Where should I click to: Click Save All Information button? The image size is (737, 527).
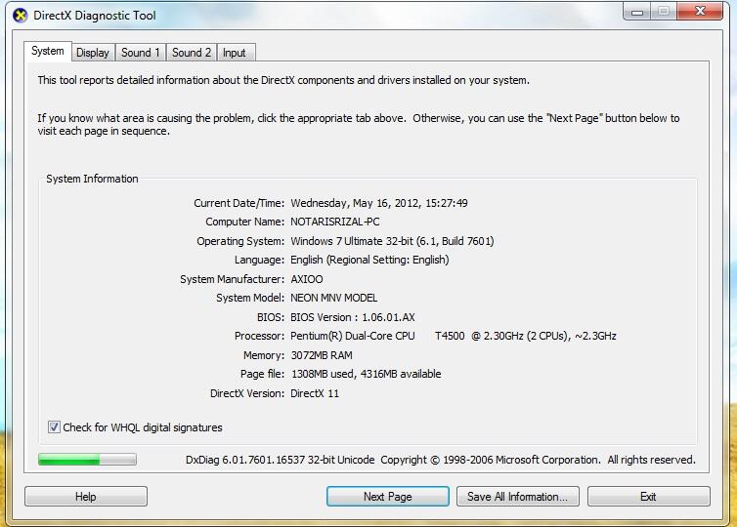pos(517,497)
